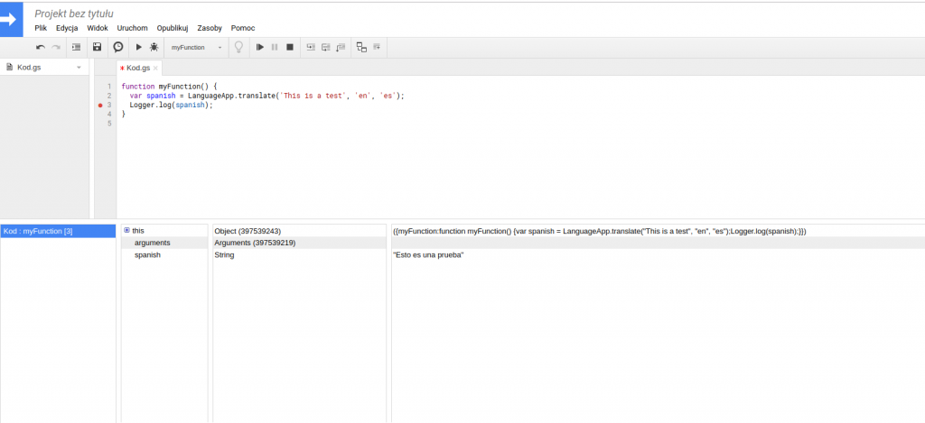The height and width of the screenshot is (423, 925).
Task: Continue debugging execution
Action: (x=259, y=47)
